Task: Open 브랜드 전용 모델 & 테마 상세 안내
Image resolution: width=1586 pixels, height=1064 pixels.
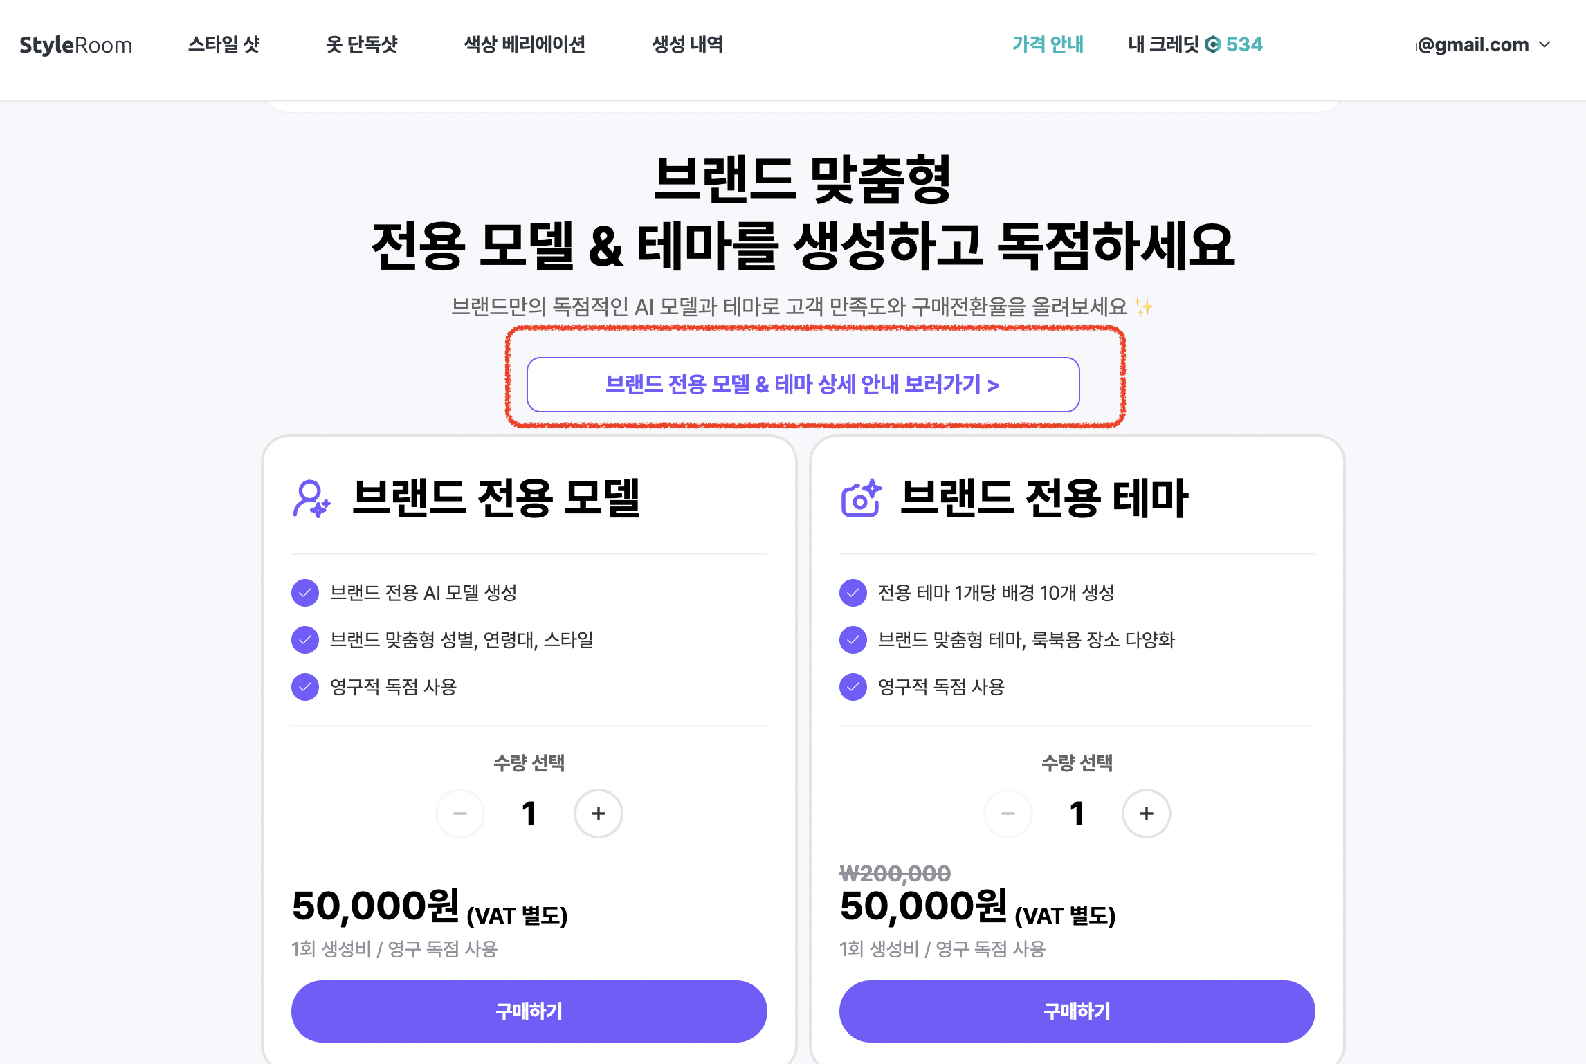Action: [803, 385]
